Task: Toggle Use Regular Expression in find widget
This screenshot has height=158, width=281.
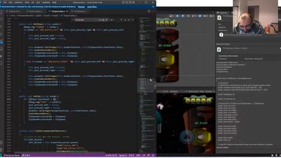Action: [106, 20]
